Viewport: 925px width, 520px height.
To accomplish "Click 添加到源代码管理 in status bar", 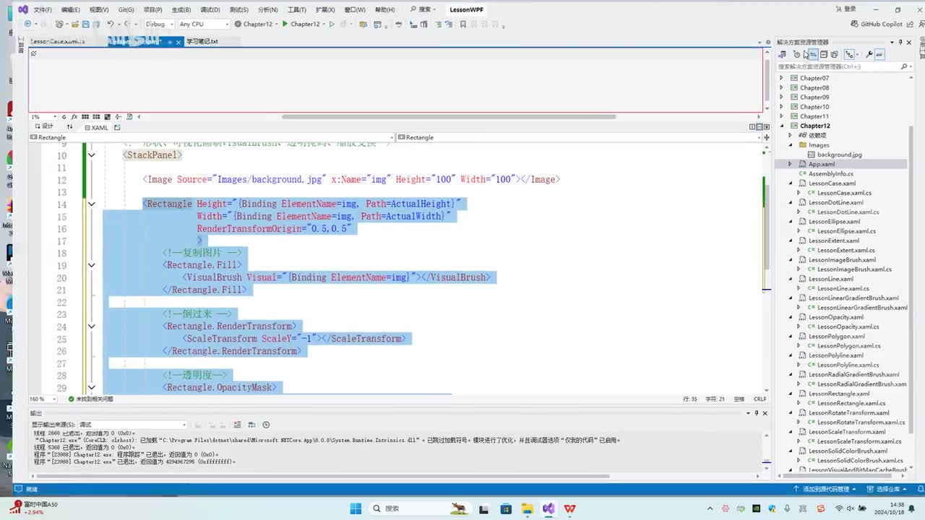I will 825,489.
